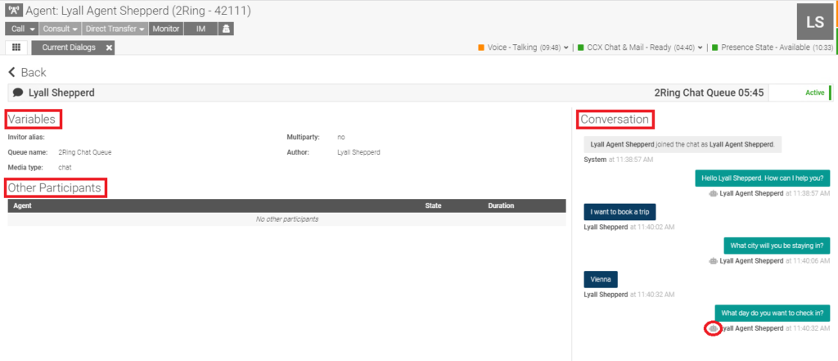Click the Duration column header
Viewport: 838px width, 361px height.
(x=501, y=205)
